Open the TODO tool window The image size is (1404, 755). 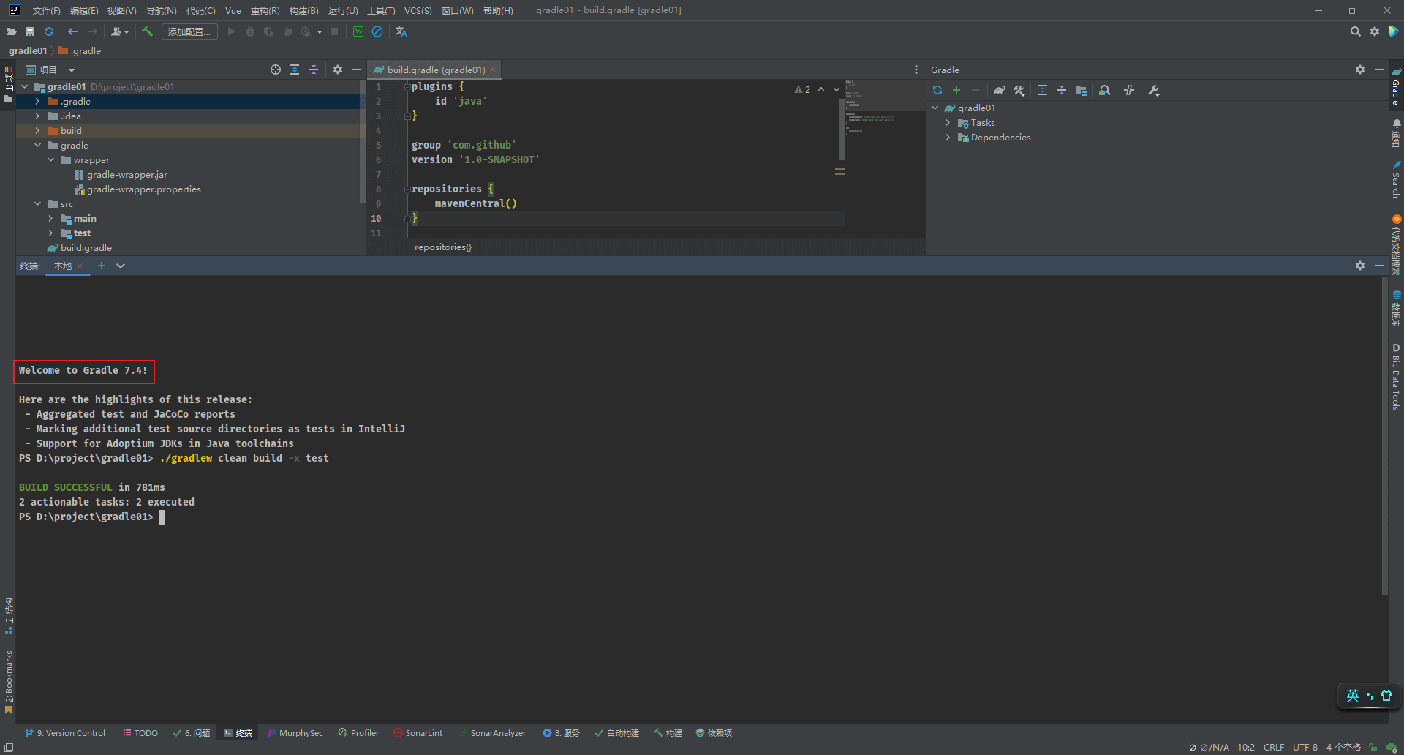[x=140, y=732]
